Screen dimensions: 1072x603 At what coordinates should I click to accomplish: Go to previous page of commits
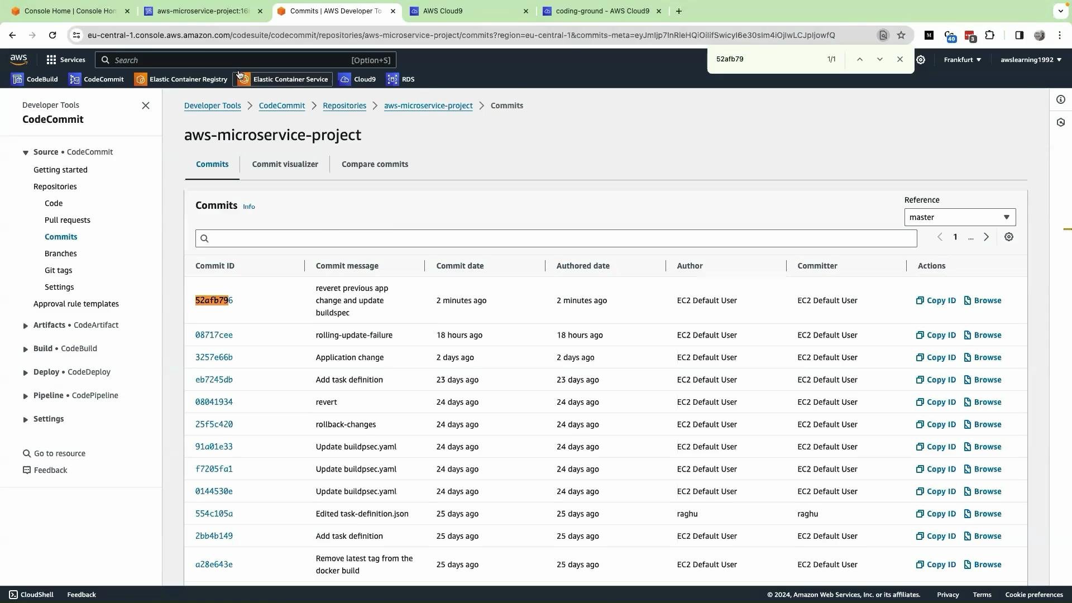(x=940, y=237)
